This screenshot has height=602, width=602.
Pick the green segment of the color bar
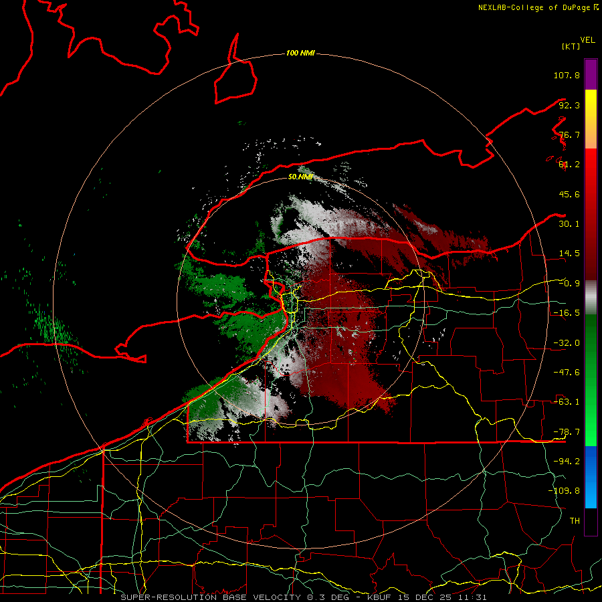[591, 381]
